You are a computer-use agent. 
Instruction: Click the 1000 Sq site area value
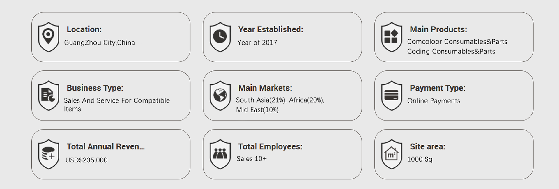coord(420,159)
